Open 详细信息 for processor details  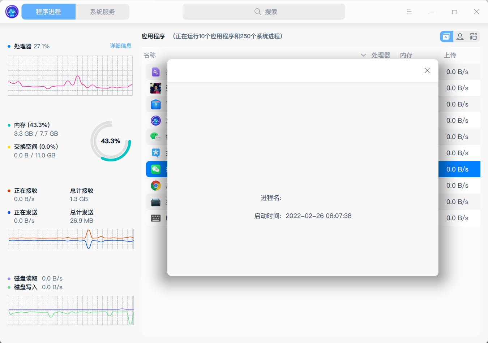click(121, 46)
